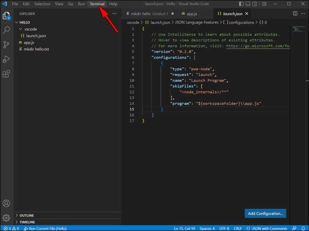Open the Terminal menu

(x=97, y=4)
